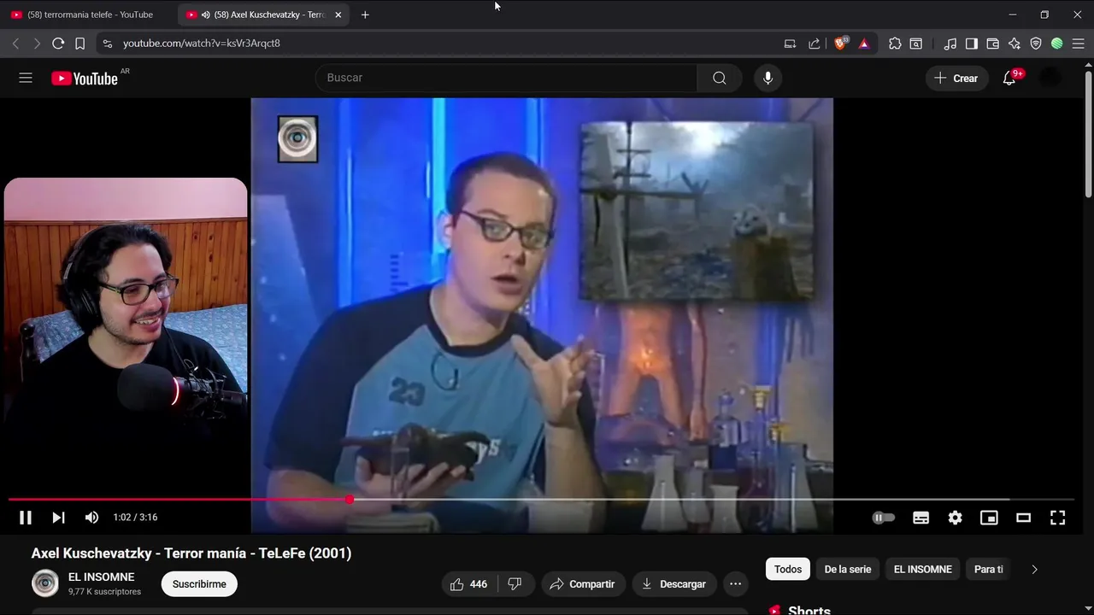The image size is (1094, 615).
Task: Click the 1:02 / 3:16 time display
Action: pos(135,518)
